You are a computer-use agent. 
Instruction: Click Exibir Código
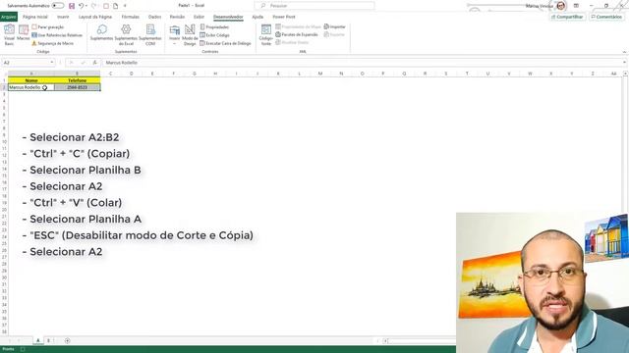[x=214, y=35]
